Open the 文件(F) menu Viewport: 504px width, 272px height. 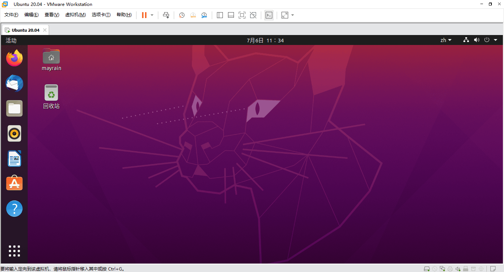[x=11, y=15]
